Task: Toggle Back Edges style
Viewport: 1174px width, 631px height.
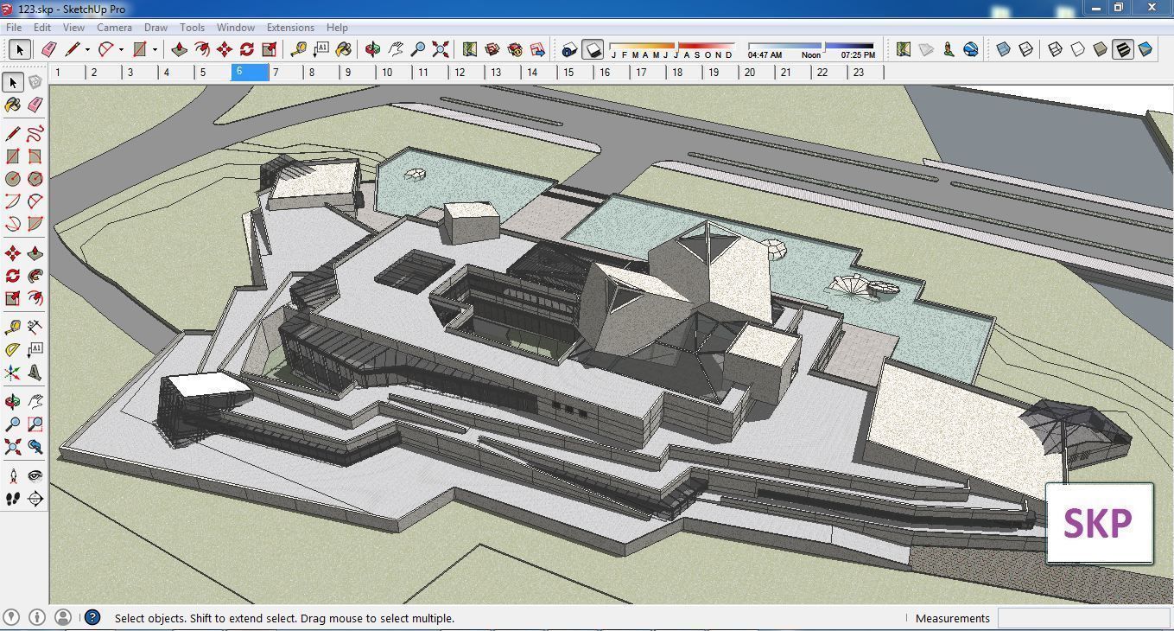Action: click(1026, 49)
